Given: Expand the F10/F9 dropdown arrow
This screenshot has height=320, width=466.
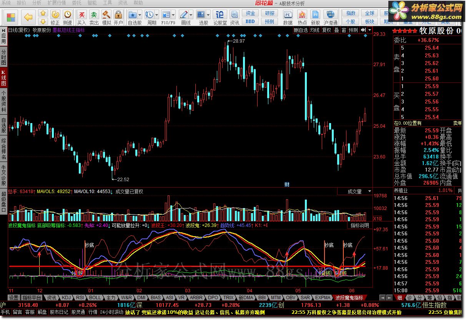Looking at the screenshot, I should click(173, 15).
